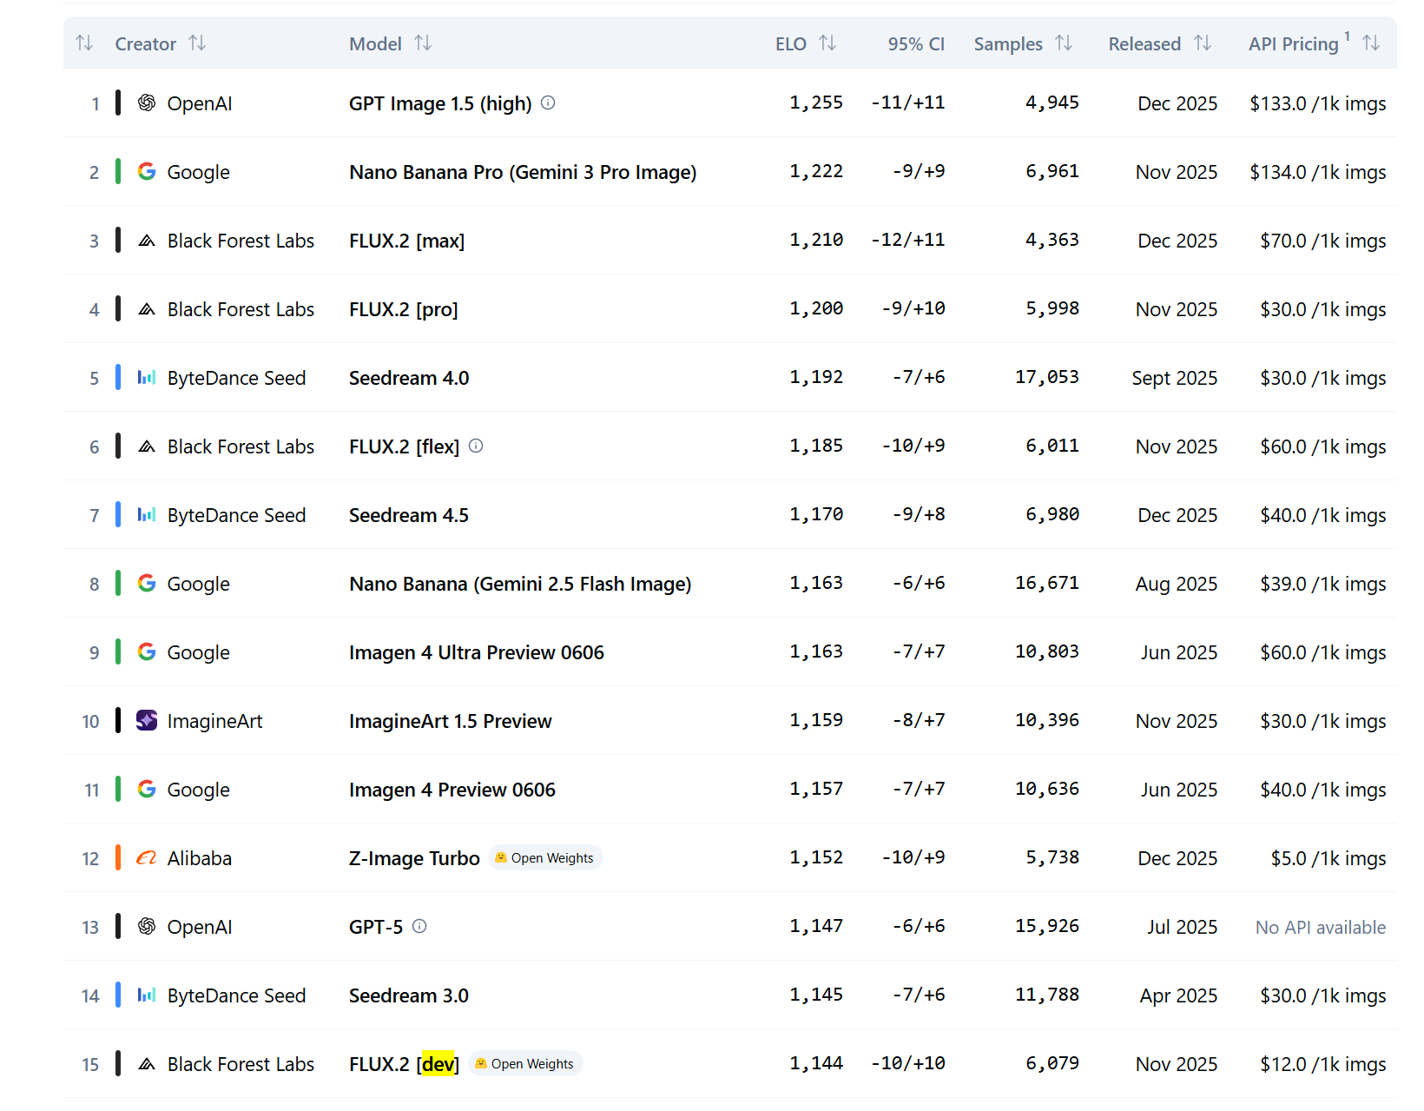Image resolution: width=1424 pixels, height=1111 pixels.
Task: Click Google logo in Nano Banana Pro row
Action: [x=147, y=171]
